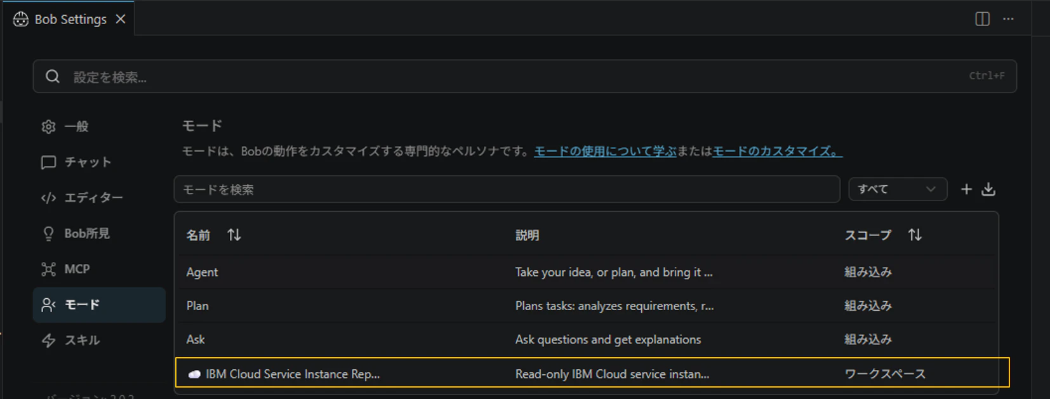Open the MCP settings section
Screen dimensions: 1050x399
[x=99, y=269]
